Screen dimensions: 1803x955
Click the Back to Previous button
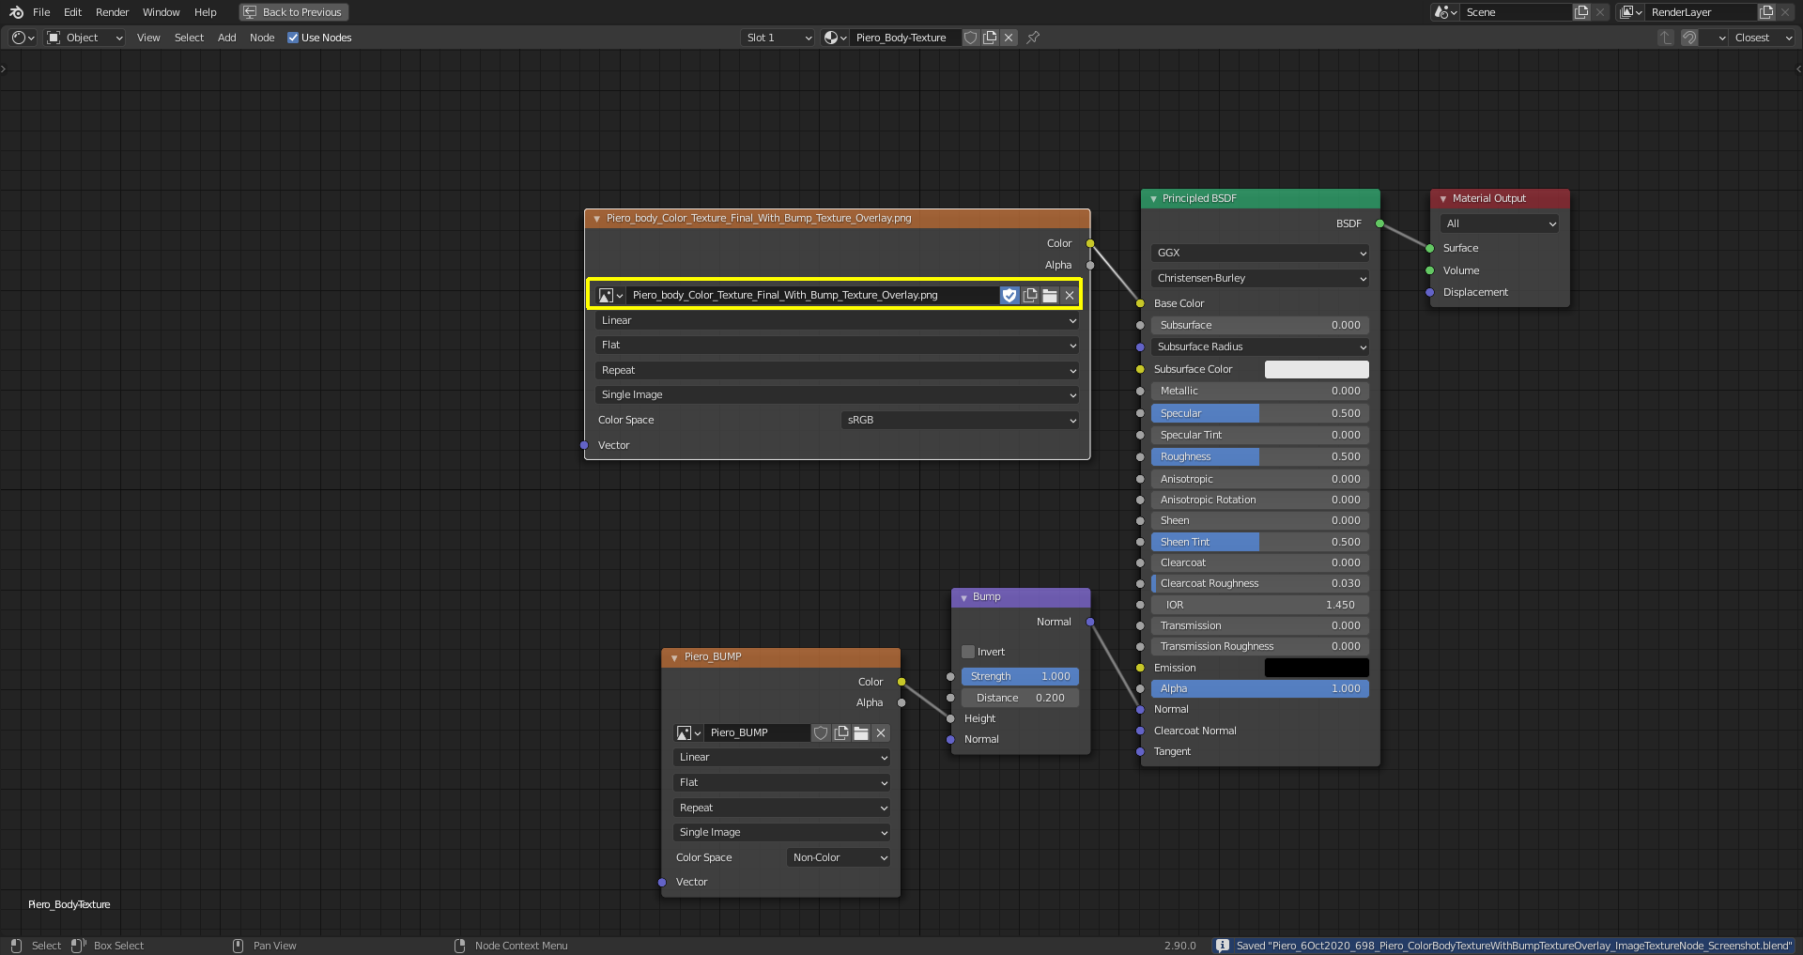point(294,12)
